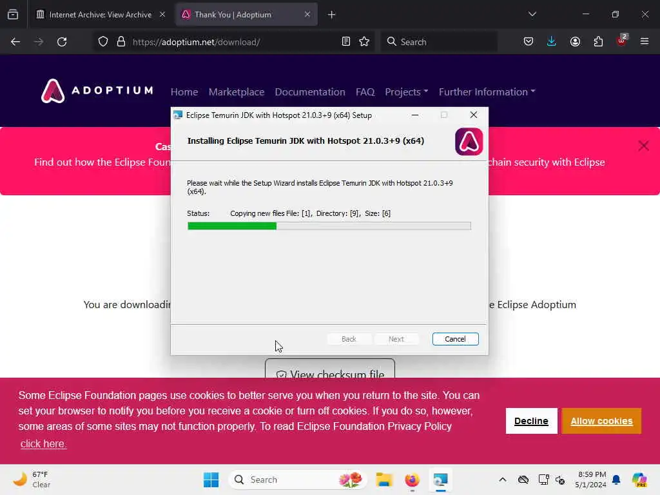Image resolution: width=660 pixels, height=495 pixels.
Task: Open tracking protection shield icon
Action: tap(103, 42)
